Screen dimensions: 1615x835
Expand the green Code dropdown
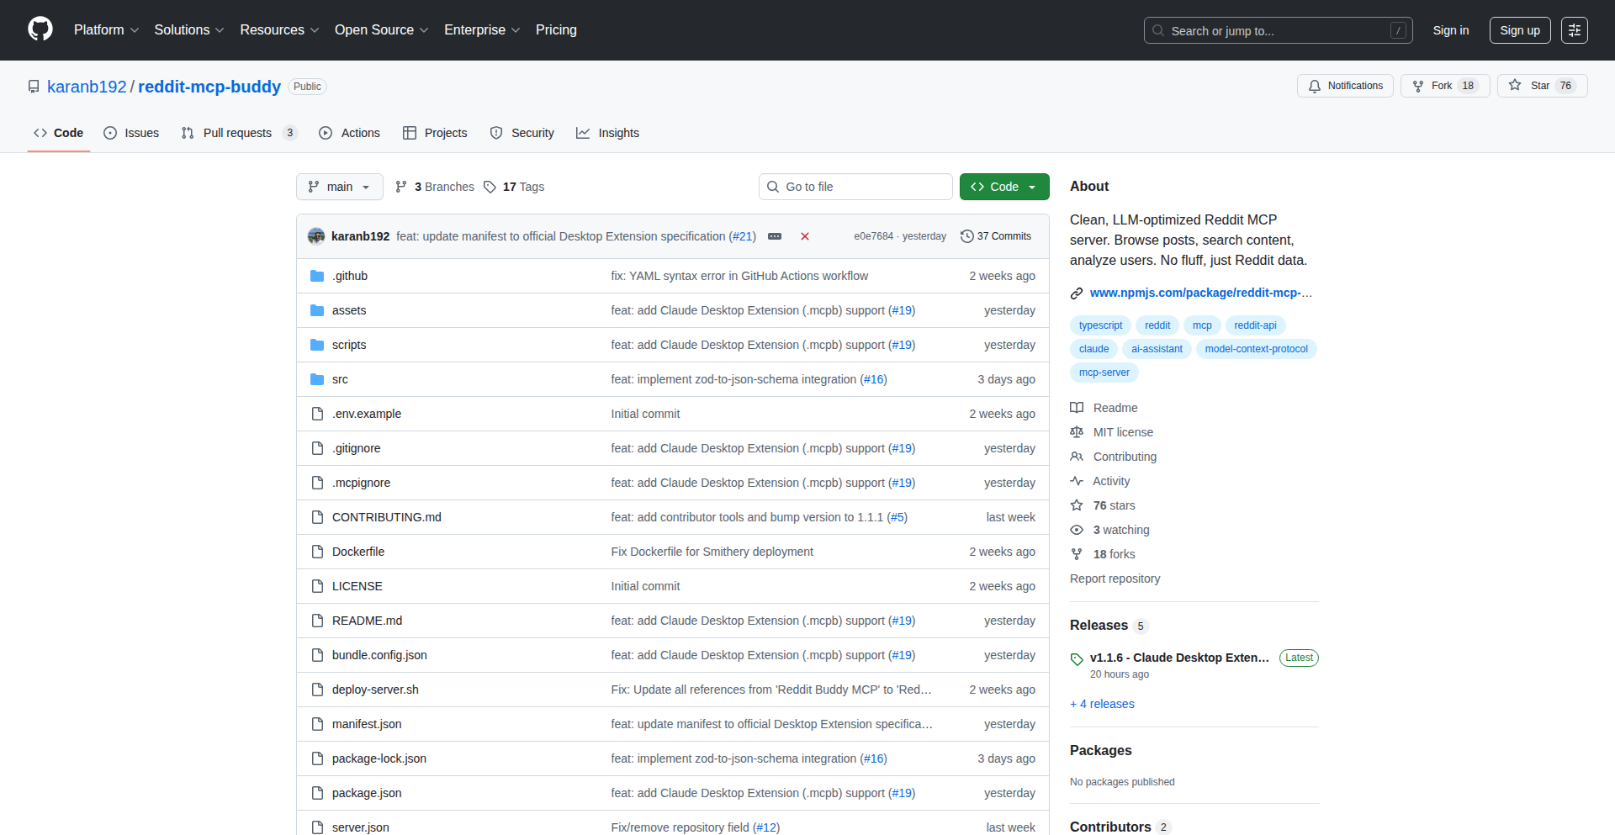coord(1004,187)
